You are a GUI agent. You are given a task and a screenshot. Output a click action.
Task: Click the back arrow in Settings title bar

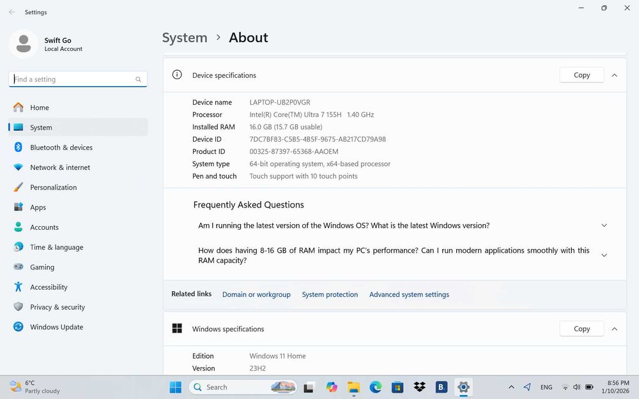click(x=12, y=12)
